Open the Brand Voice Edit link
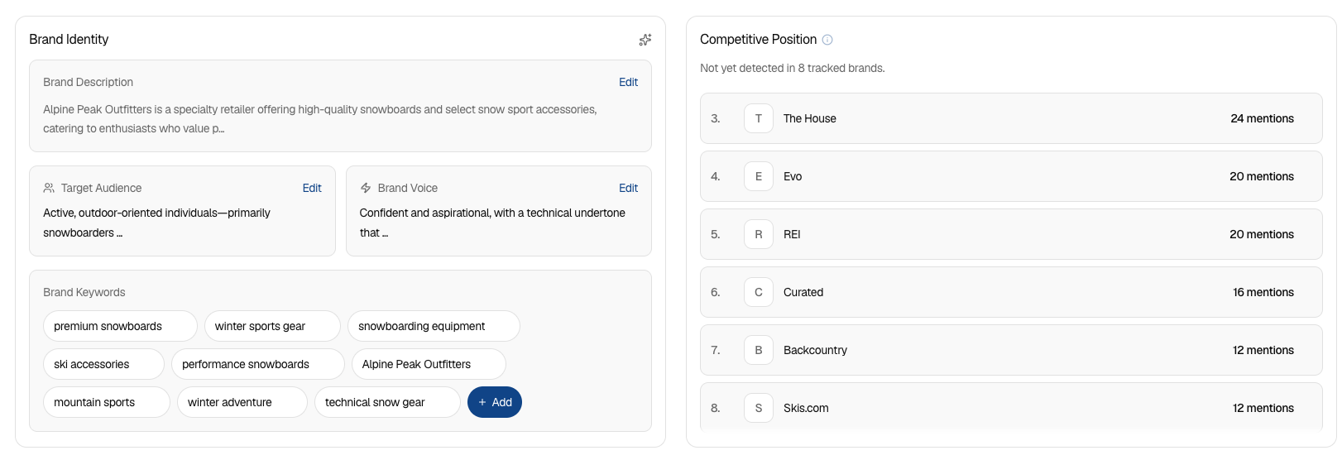 628,188
